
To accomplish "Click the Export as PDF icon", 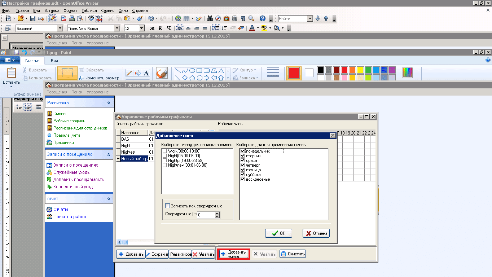I will (x=64, y=18).
